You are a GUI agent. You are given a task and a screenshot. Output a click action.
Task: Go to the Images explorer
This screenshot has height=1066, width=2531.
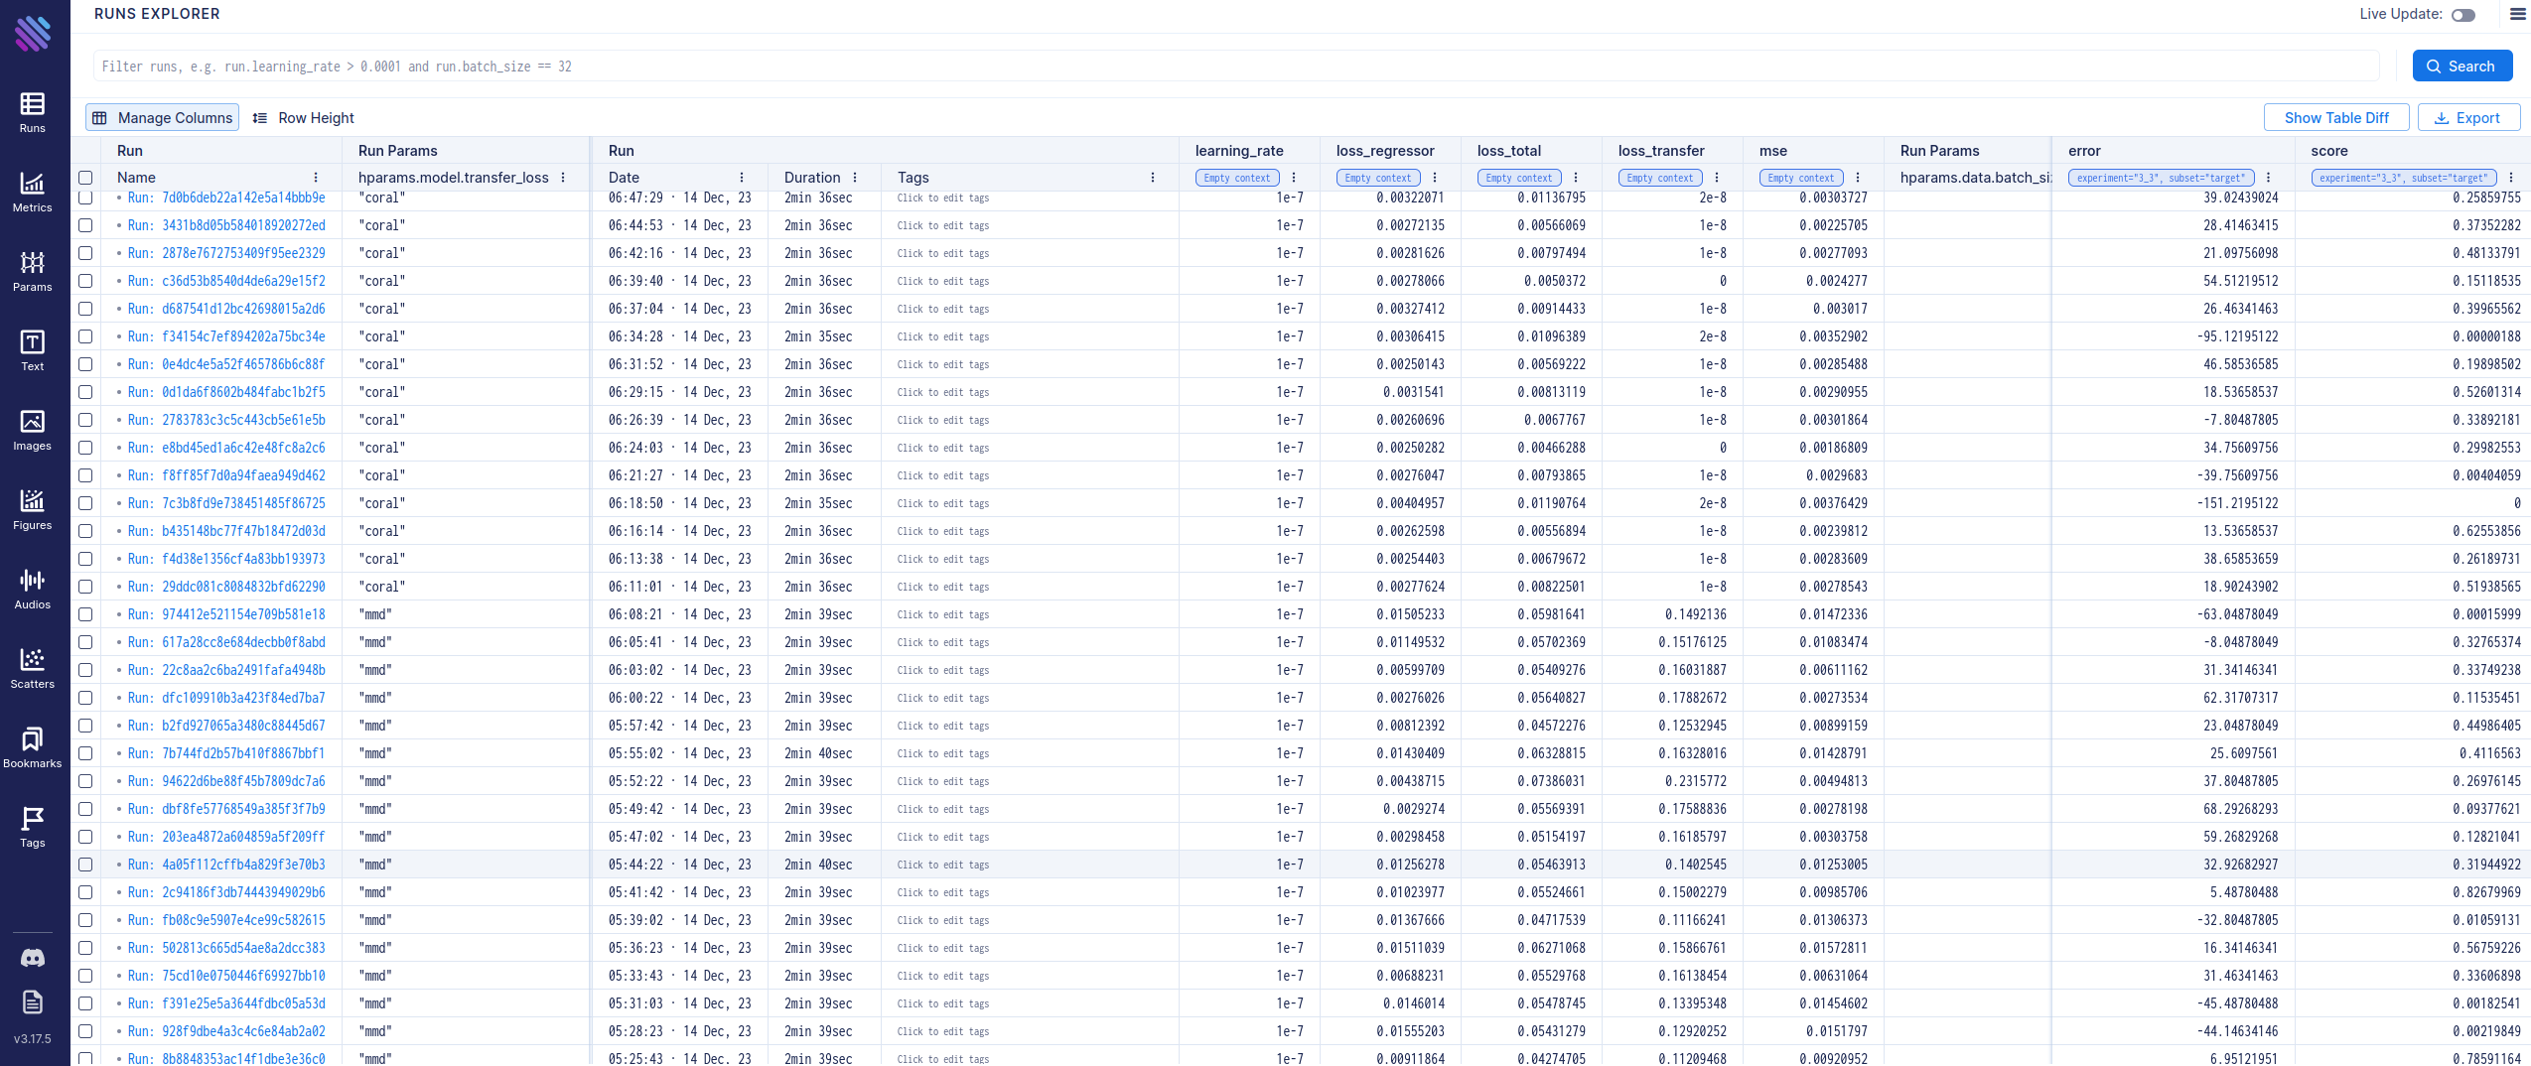32,430
